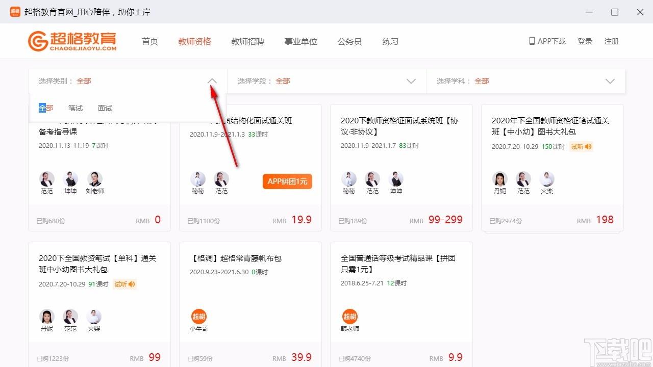This screenshot has width=653, height=367.
Task: Click 范范 avatar on 198 price card
Action: [523, 179]
